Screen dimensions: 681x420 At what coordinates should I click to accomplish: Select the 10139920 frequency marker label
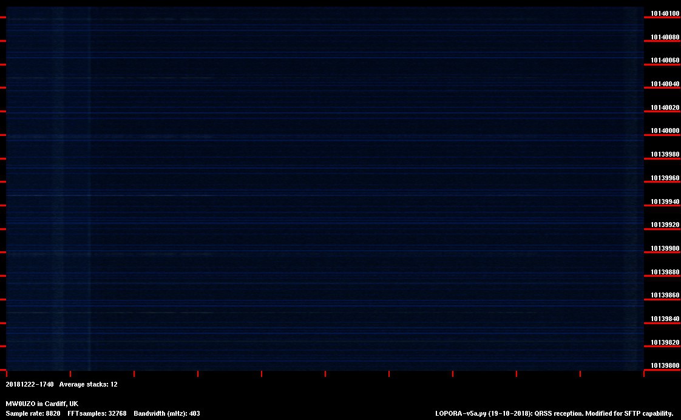tap(665, 225)
